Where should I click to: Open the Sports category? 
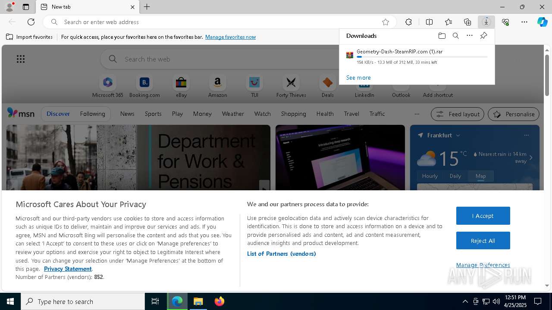[x=153, y=114]
